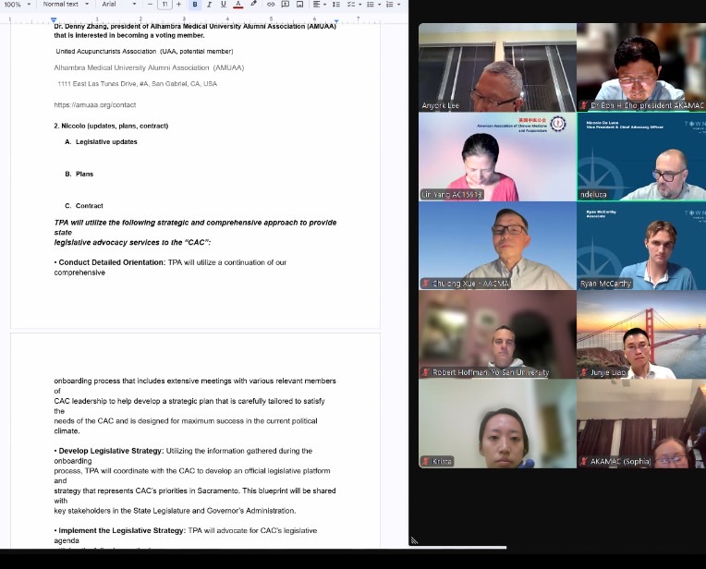The width and height of the screenshot is (706, 569).
Task: Click the line and paragraph spacing icon
Action: pyautogui.click(x=336, y=5)
